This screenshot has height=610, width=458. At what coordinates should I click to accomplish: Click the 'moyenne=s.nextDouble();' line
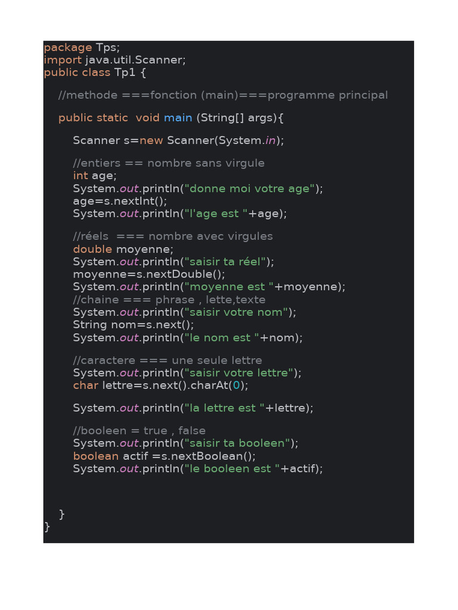click(x=149, y=275)
